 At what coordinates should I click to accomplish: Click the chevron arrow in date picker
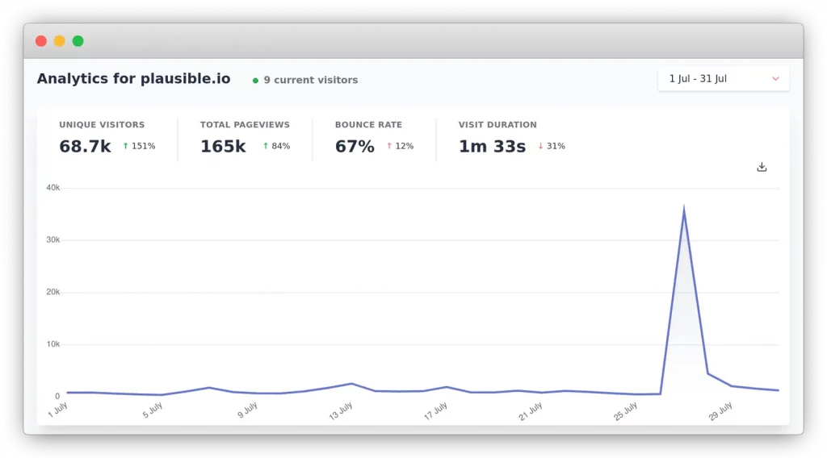coord(775,79)
